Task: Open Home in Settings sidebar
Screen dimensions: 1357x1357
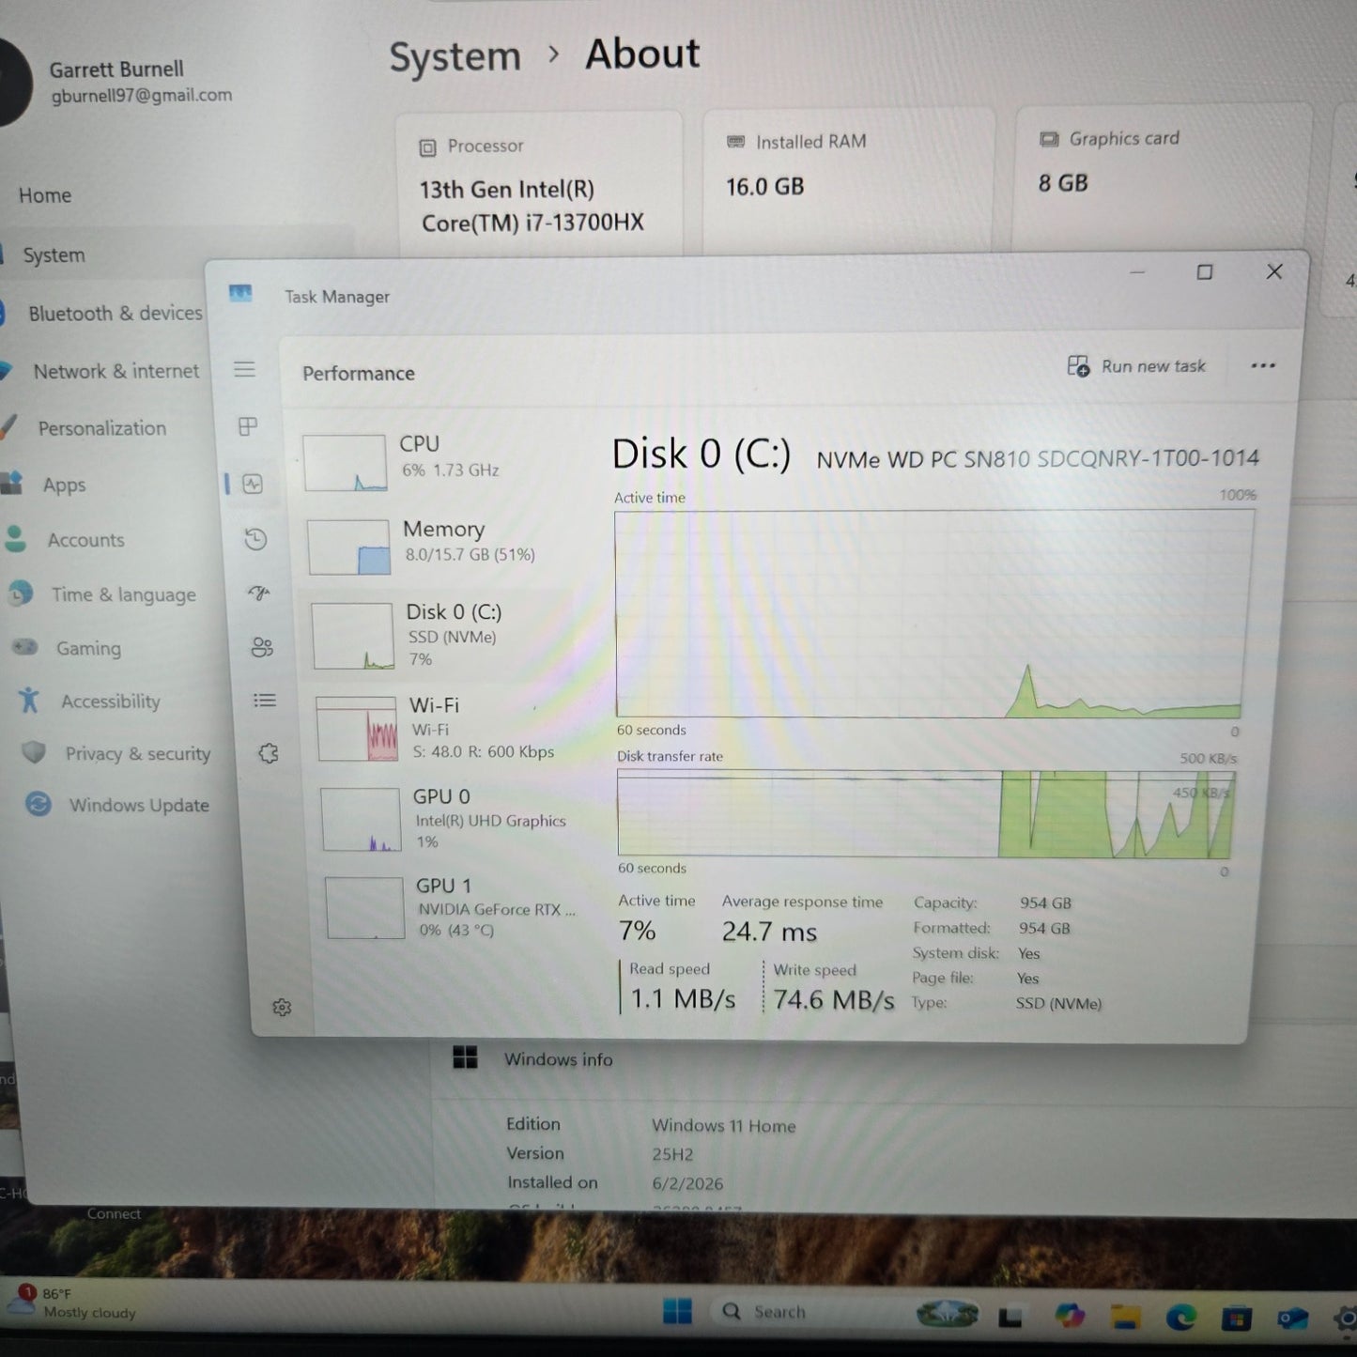Action: point(45,195)
